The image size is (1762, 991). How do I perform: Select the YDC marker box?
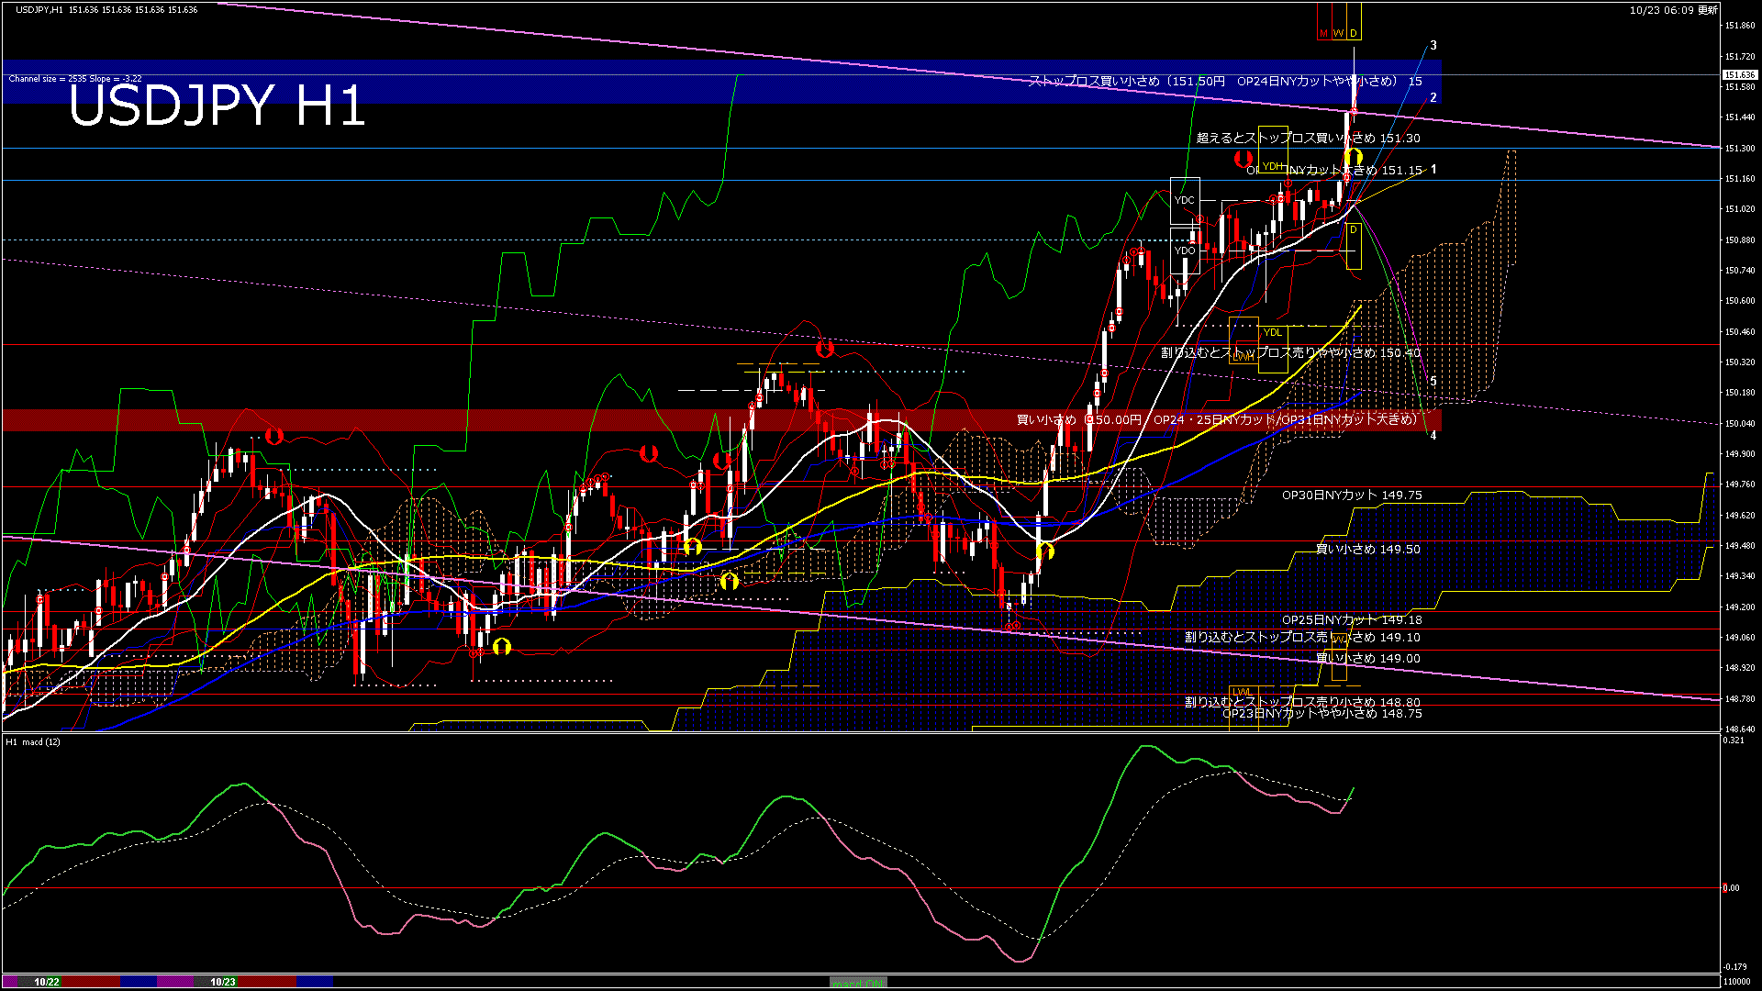coord(1185,200)
